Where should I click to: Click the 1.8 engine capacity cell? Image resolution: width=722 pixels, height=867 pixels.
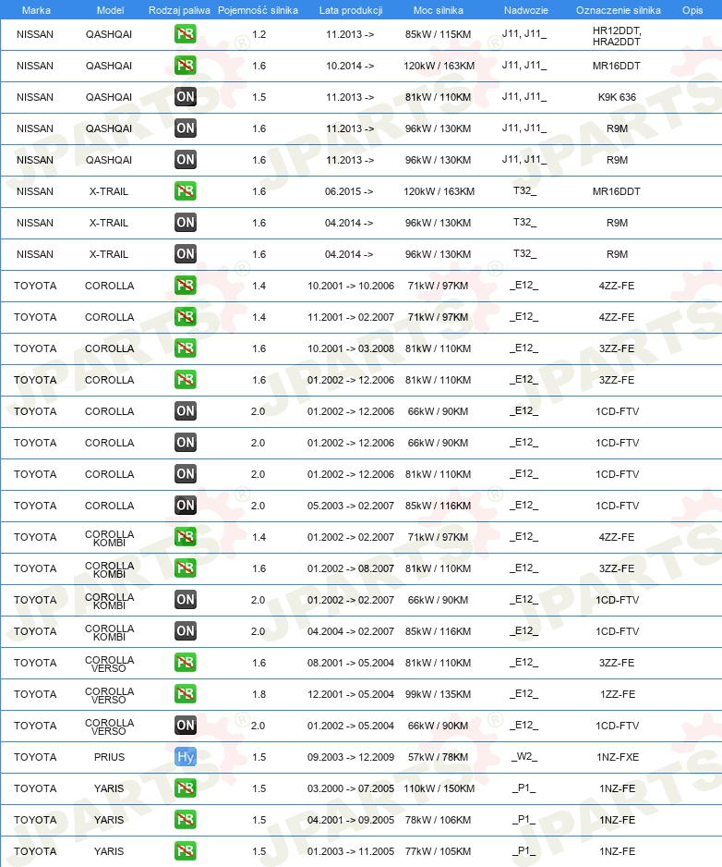(259, 694)
